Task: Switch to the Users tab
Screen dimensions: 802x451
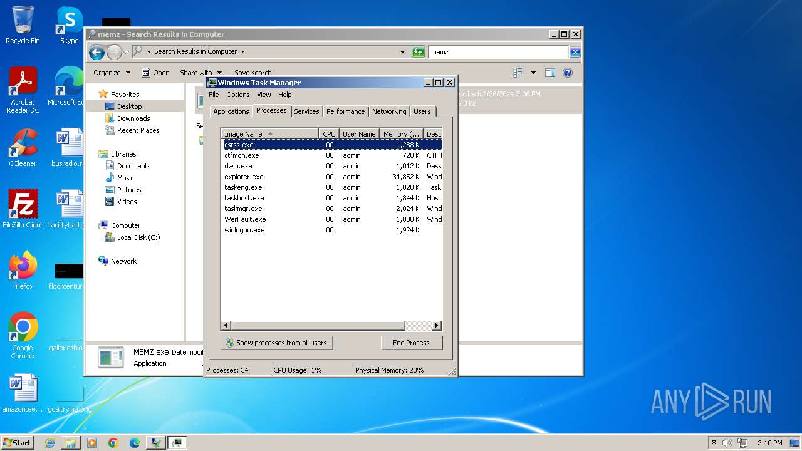Action: [422, 111]
